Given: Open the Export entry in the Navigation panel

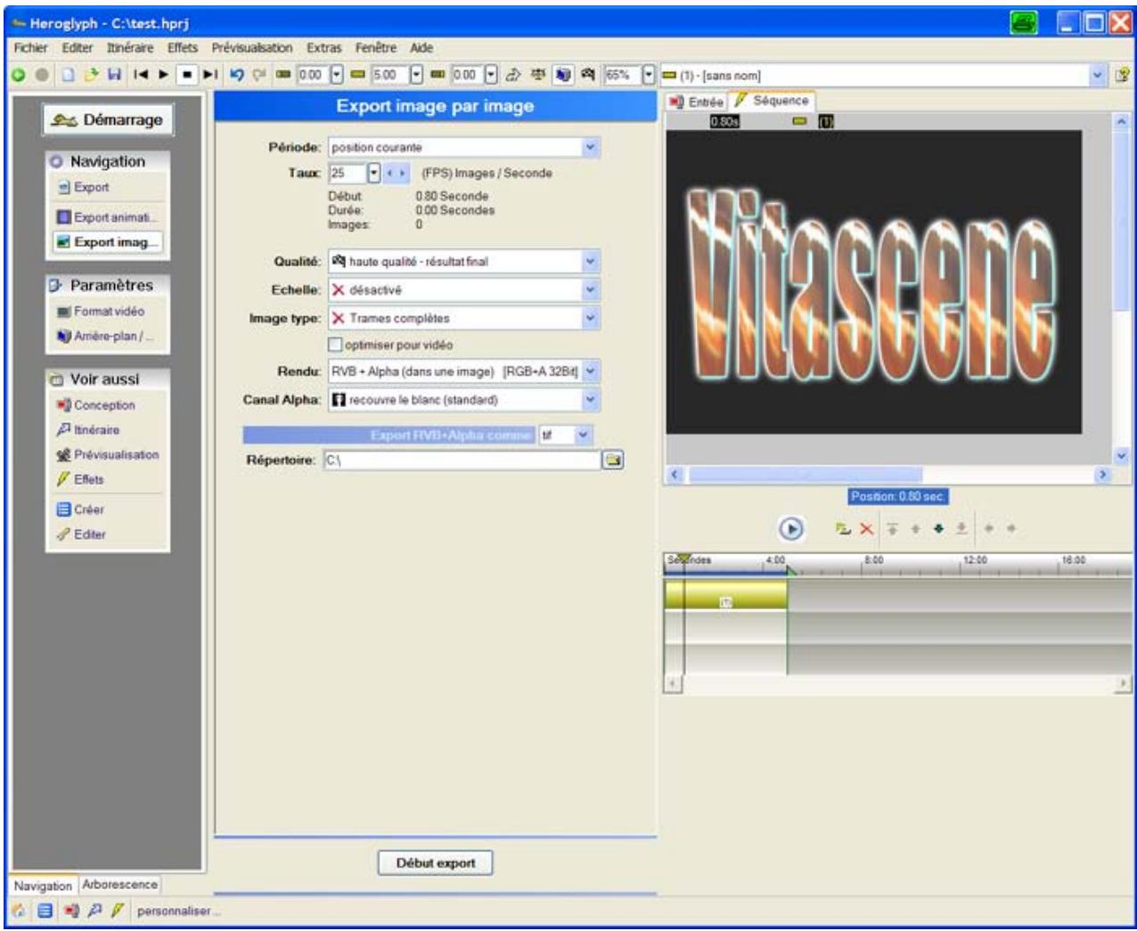Looking at the screenshot, I should click(83, 187).
